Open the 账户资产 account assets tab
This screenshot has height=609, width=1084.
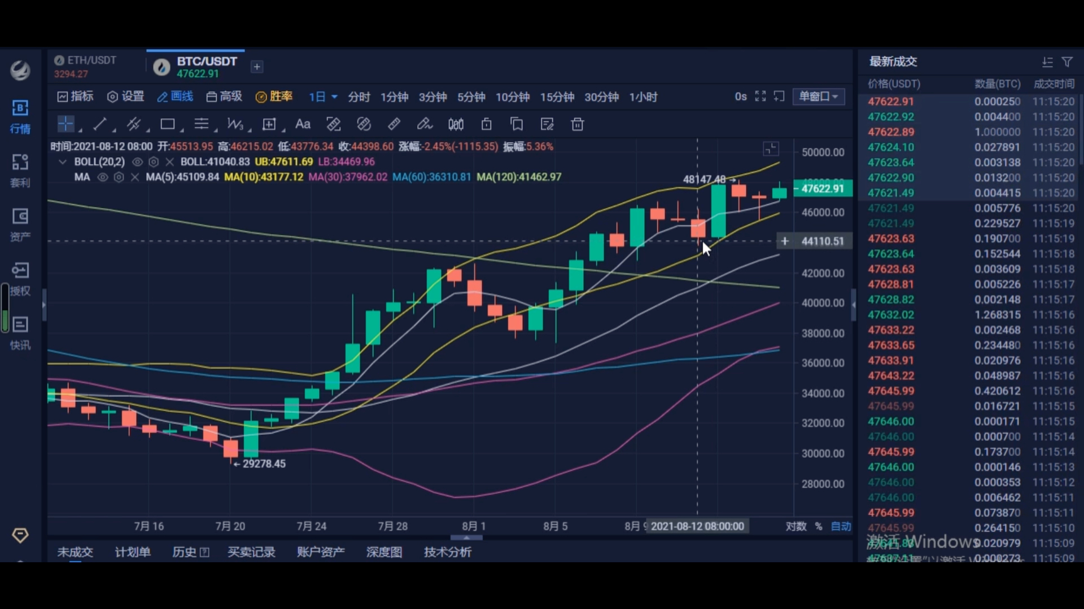point(321,552)
